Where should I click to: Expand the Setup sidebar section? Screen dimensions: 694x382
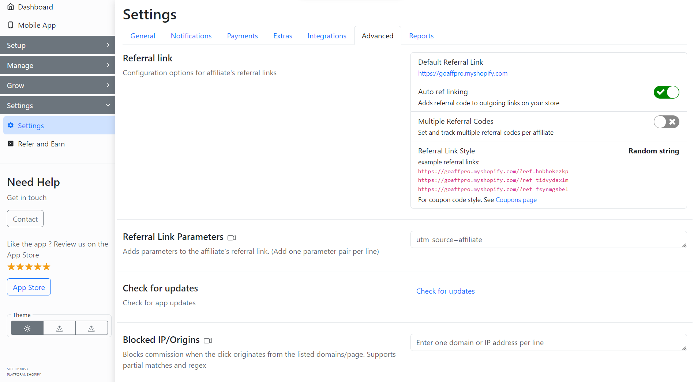[x=57, y=45]
